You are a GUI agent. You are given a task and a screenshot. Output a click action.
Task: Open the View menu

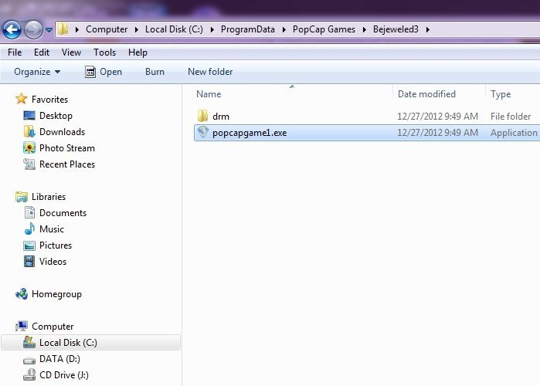click(x=71, y=52)
